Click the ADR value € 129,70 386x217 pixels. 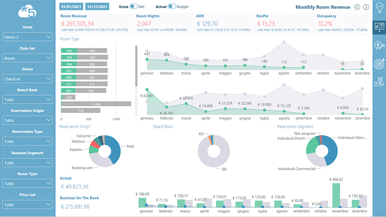click(x=207, y=24)
